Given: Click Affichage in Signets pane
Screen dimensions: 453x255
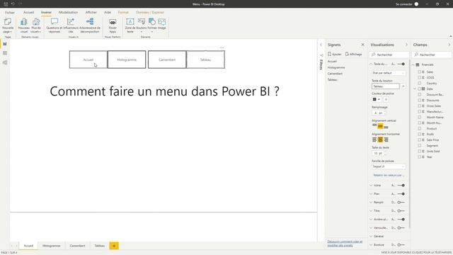Looking at the screenshot, I should pos(354,54).
